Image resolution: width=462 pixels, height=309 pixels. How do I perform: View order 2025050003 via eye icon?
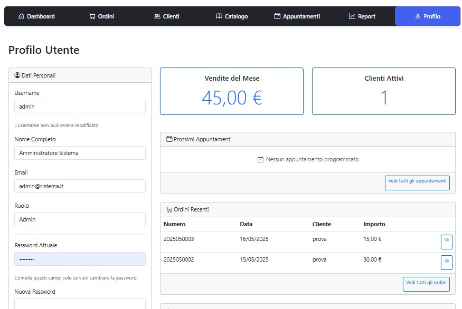pos(446,242)
